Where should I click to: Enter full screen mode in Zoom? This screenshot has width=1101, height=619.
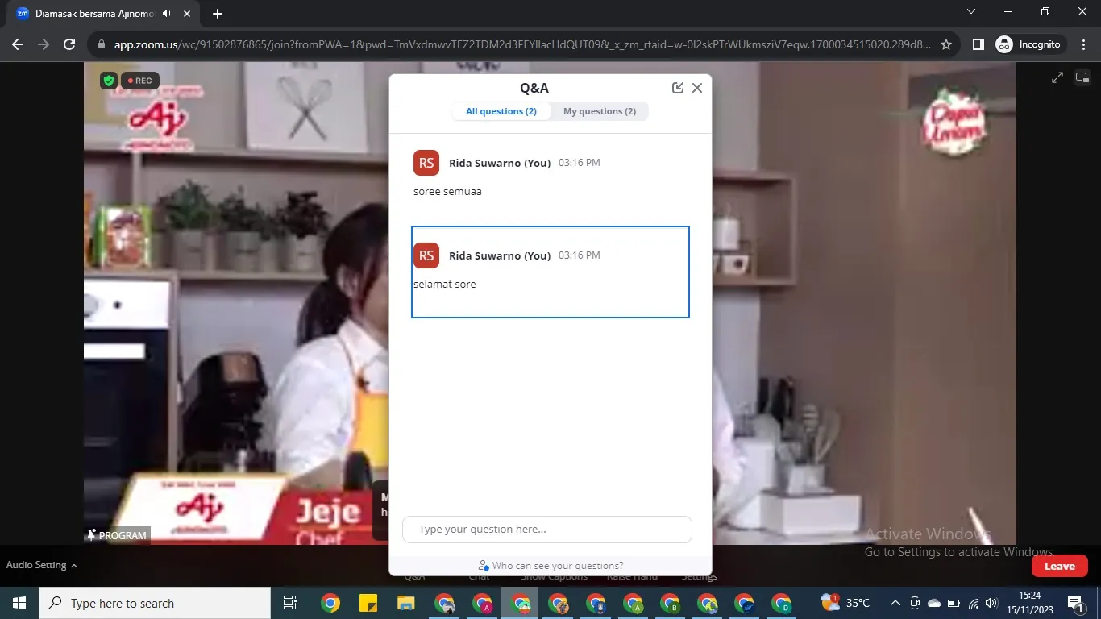point(1057,77)
